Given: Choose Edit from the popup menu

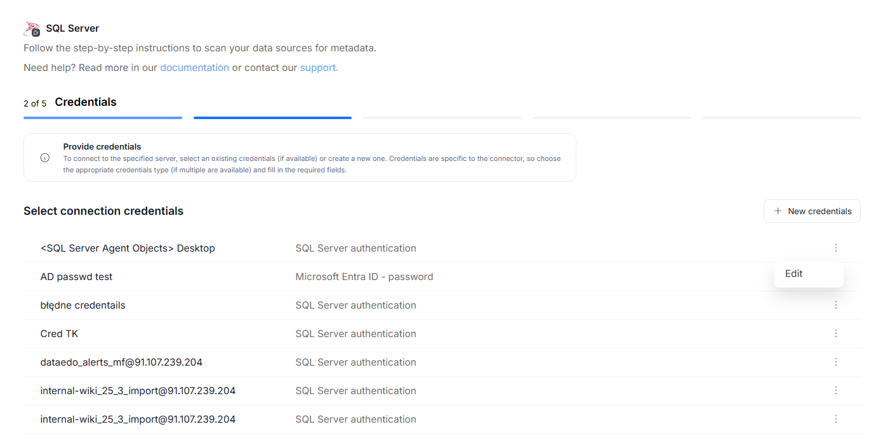Looking at the screenshot, I should pos(794,274).
